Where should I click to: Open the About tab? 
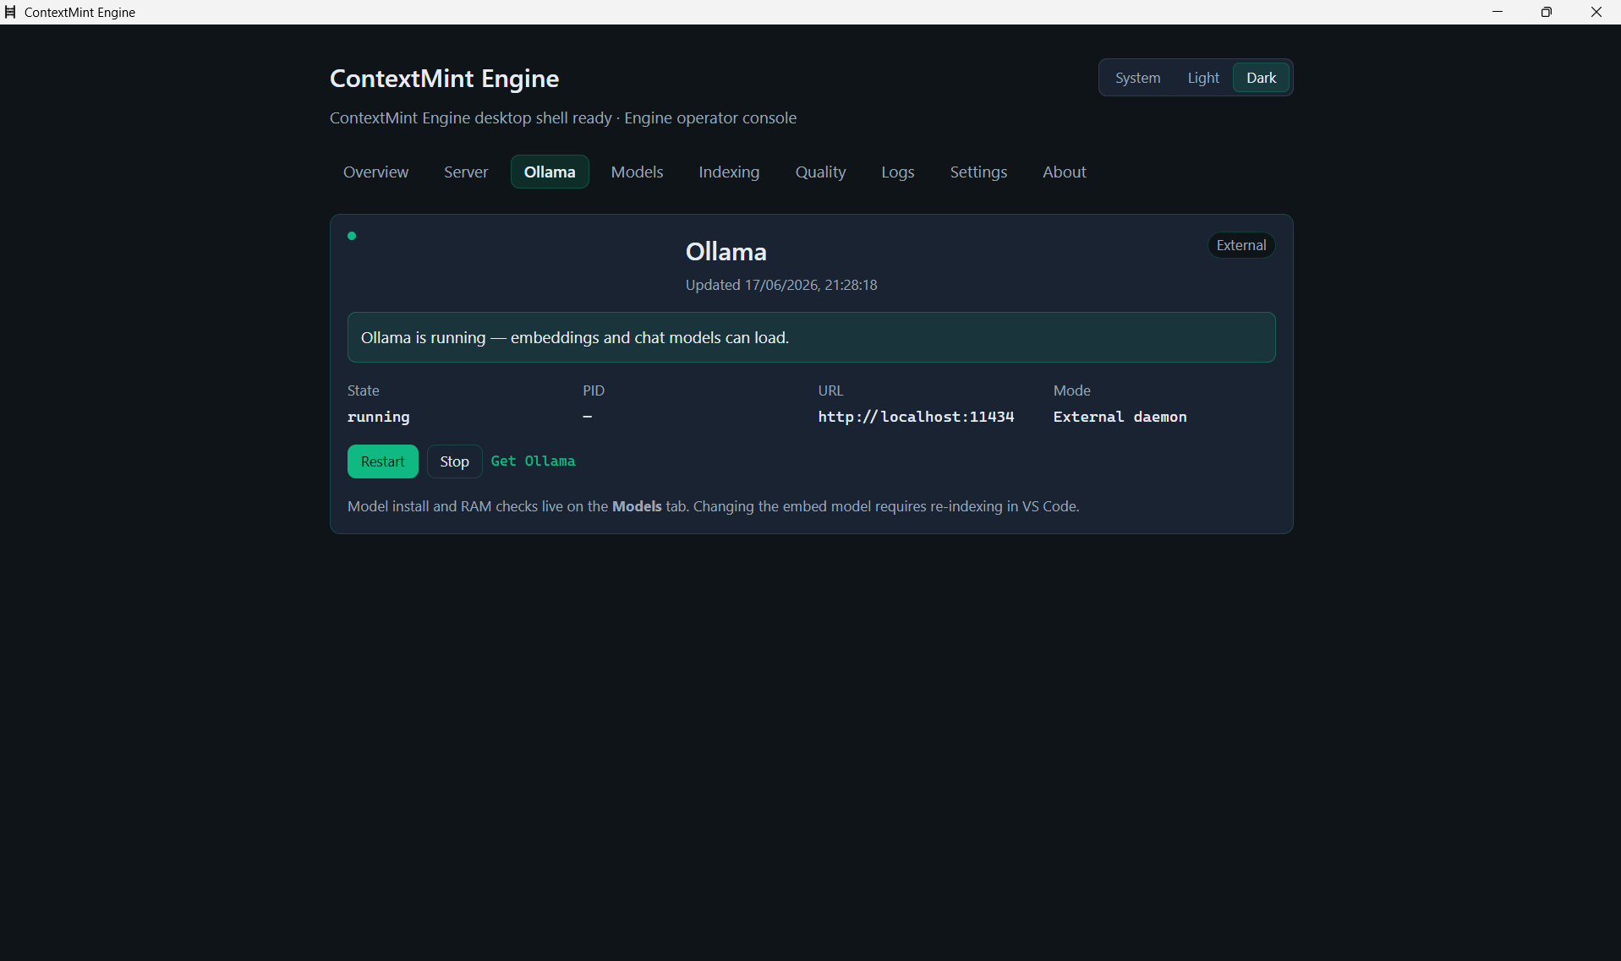click(x=1064, y=172)
